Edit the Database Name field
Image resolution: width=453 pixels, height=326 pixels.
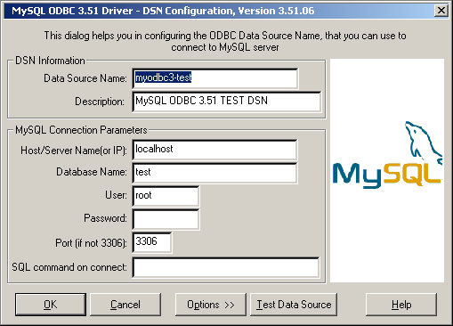tap(214, 173)
